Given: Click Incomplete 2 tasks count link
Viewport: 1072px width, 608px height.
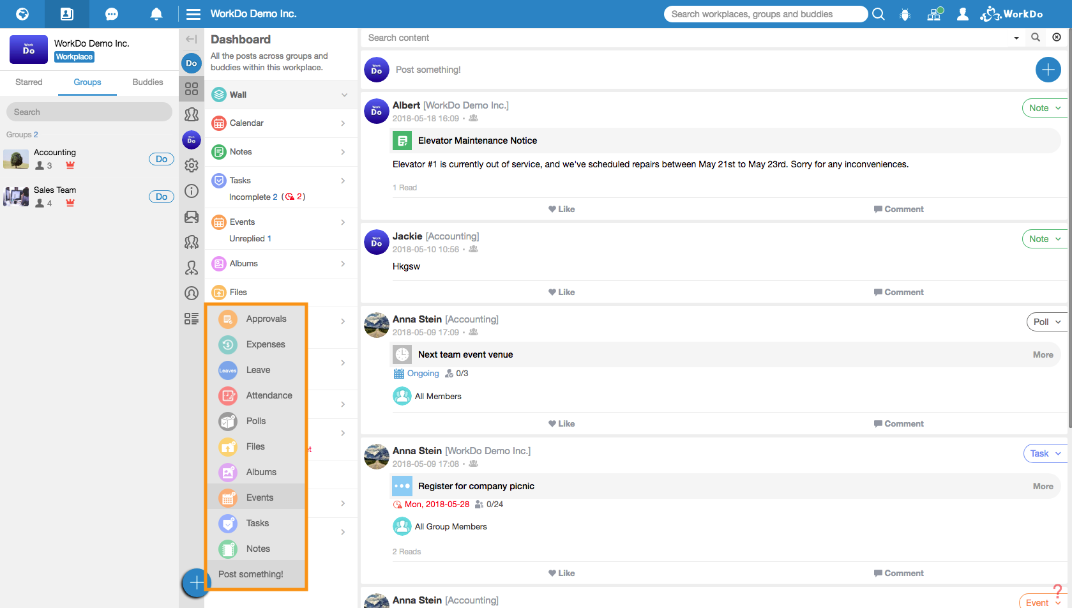Looking at the screenshot, I should [x=253, y=197].
